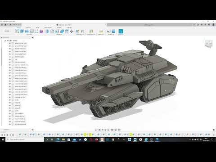216x162 pixels.
Task: Click the Save icon in quick access bar
Action: 10,25
